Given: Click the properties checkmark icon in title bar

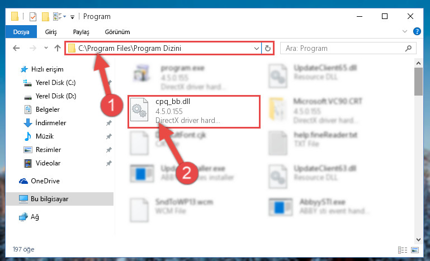Looking at the screenshot, I should [x=32, y=17].
